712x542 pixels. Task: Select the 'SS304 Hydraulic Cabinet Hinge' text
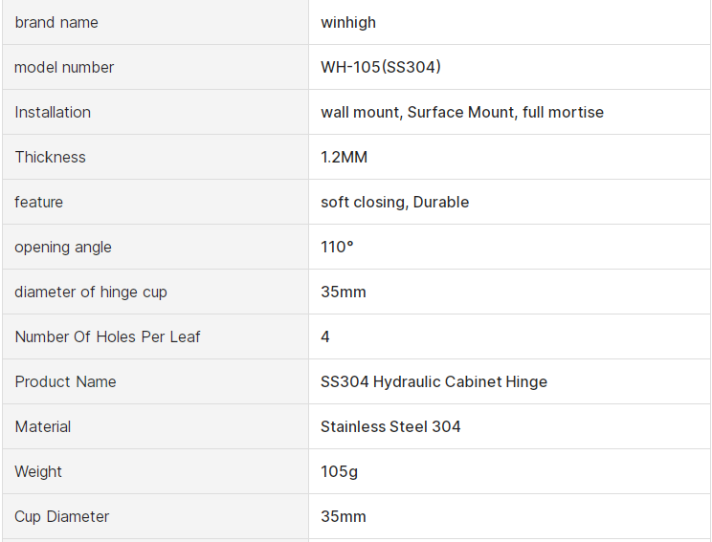pyautogui.click(x=434, y=381)
